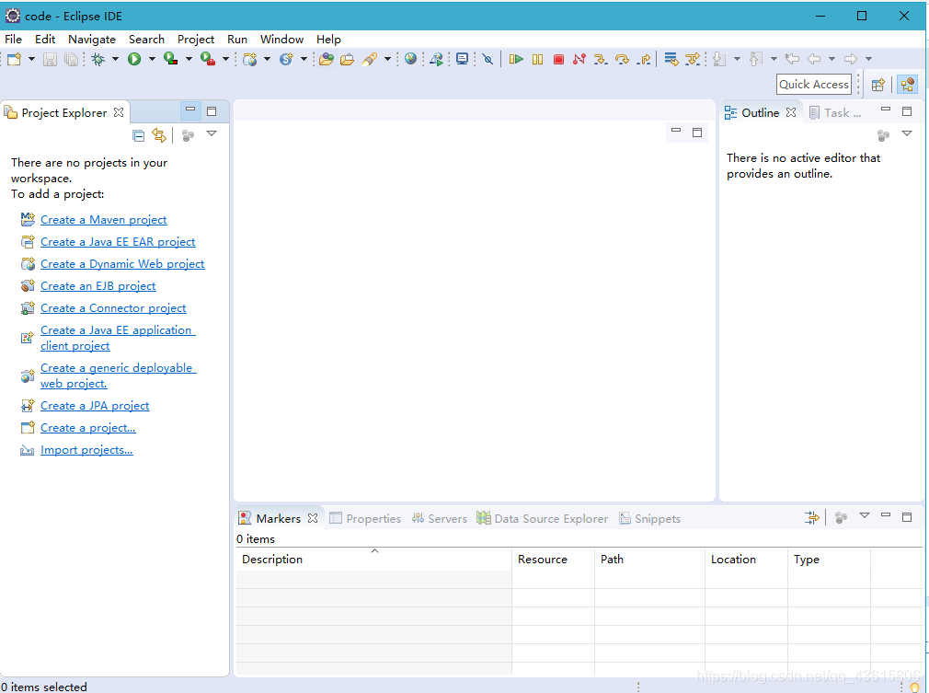Click the Coverage run icon

click(171, 59)
